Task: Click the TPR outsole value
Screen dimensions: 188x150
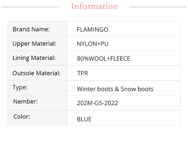Action: click(83, 73)
